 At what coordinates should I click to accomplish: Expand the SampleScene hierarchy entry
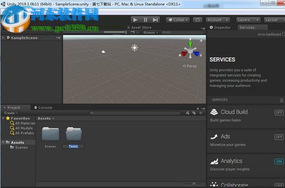click(3, 38)
